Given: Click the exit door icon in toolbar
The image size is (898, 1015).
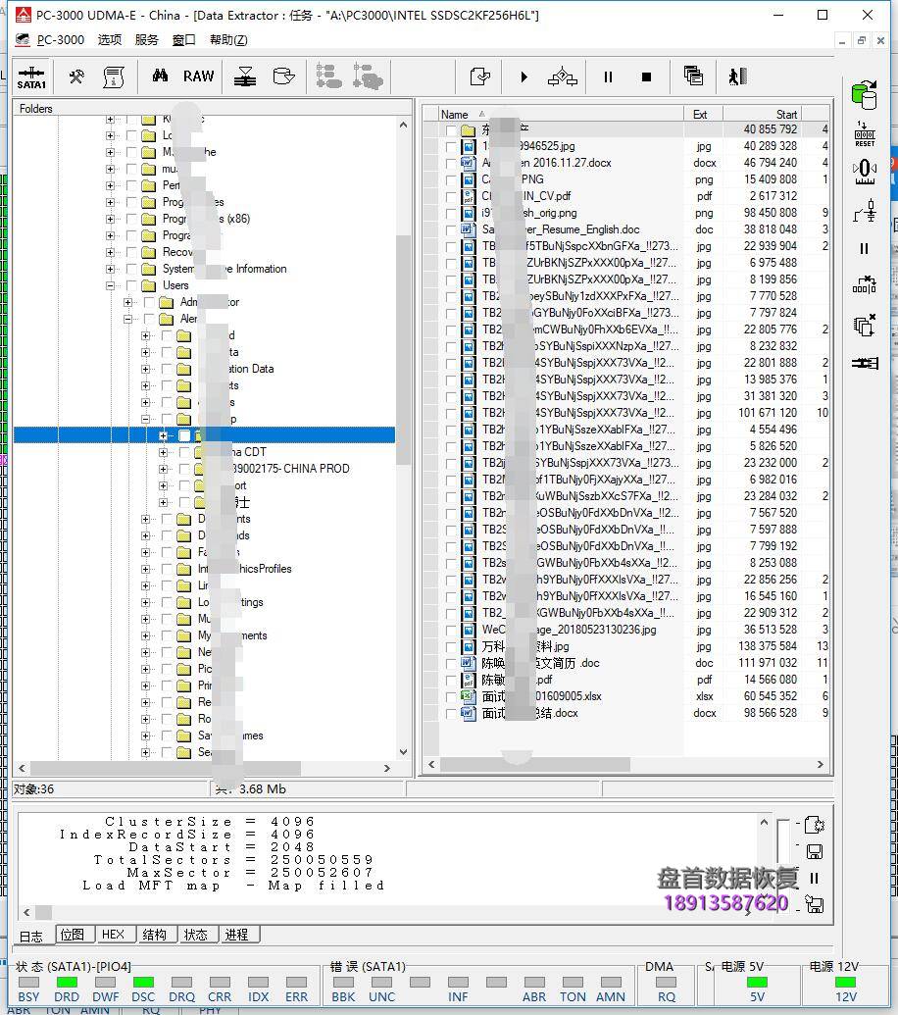Looking at the screenshot, I should tap(737, 76).
